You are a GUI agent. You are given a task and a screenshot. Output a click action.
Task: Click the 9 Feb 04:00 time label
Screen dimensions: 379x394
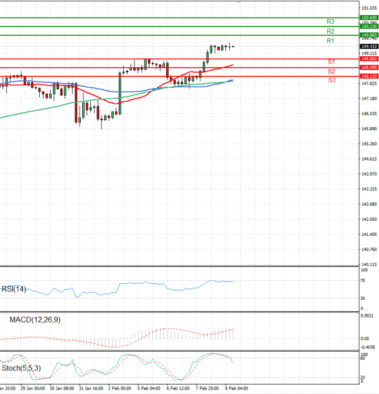pos(237,388)
